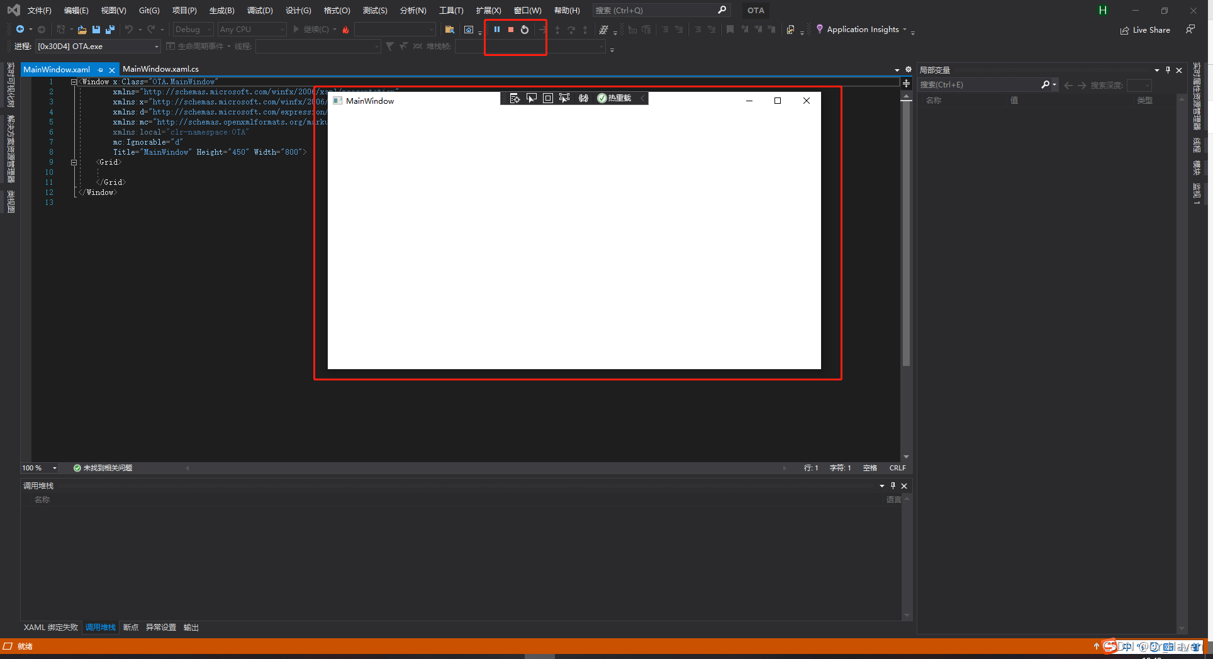Open the feedback person icon
This screenshot has height=659, width=1213.
[x=1190, y=30]
